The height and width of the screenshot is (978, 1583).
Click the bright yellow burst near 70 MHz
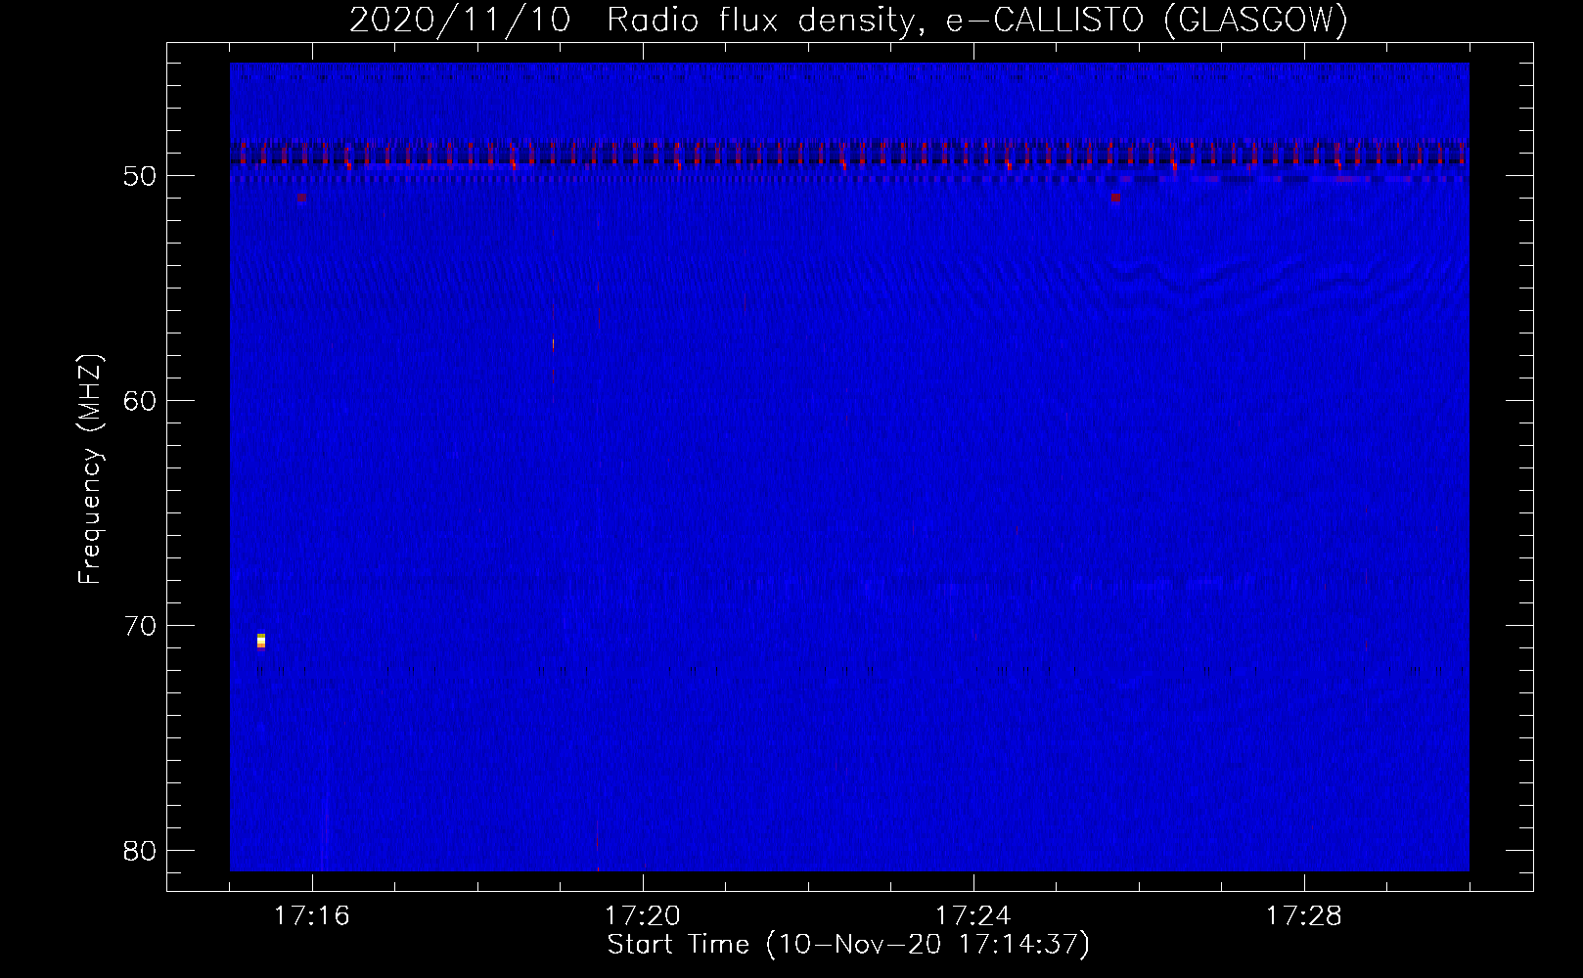[x=261, y=641]
